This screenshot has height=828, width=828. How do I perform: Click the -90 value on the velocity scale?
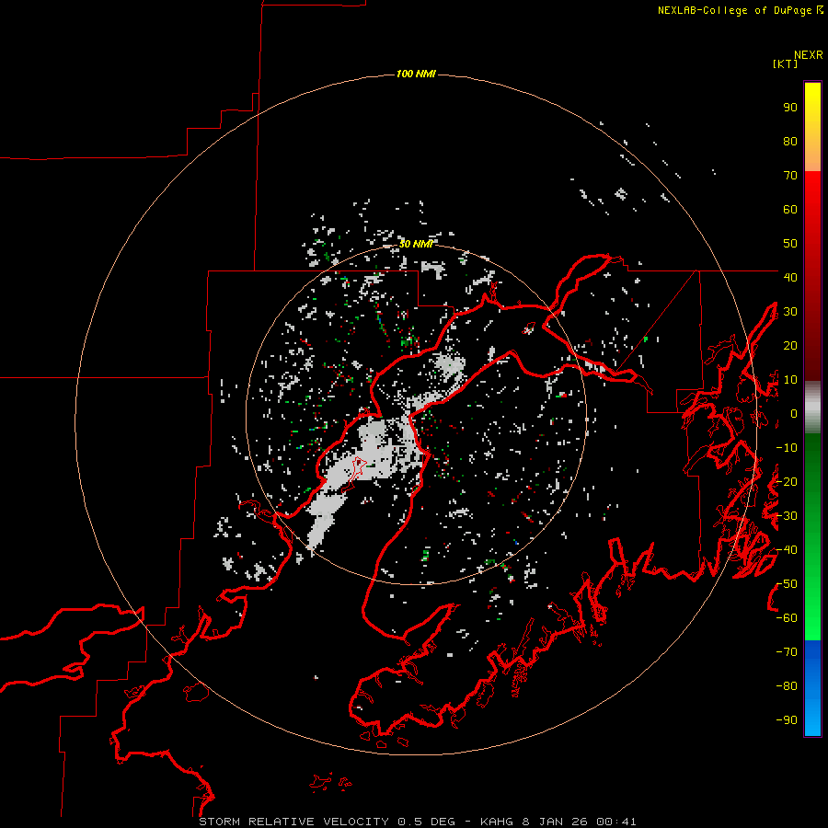[787, 720]
